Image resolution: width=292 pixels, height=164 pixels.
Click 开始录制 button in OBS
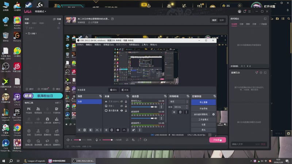tap(203, 109)
